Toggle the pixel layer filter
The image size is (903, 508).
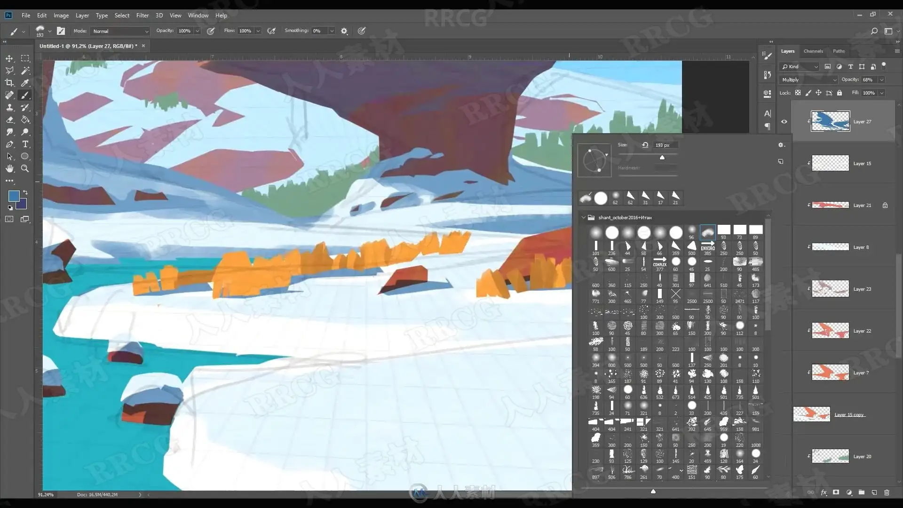coord(828,66)
